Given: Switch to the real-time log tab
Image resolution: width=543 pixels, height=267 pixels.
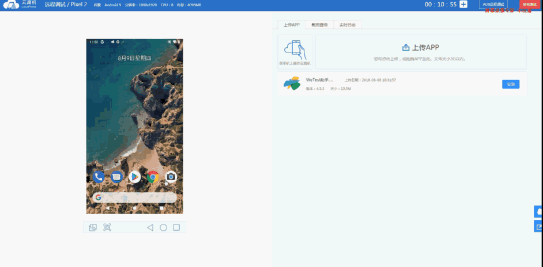Looking at the screenshot, I should click(x=348, y=25).
